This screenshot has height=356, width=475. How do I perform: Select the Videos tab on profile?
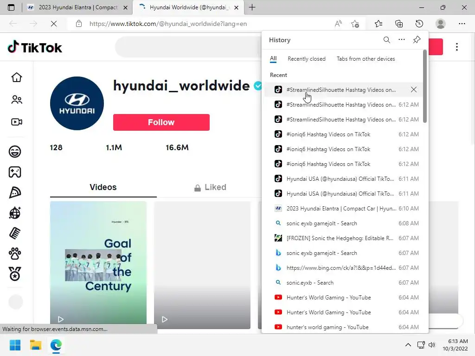103,187
